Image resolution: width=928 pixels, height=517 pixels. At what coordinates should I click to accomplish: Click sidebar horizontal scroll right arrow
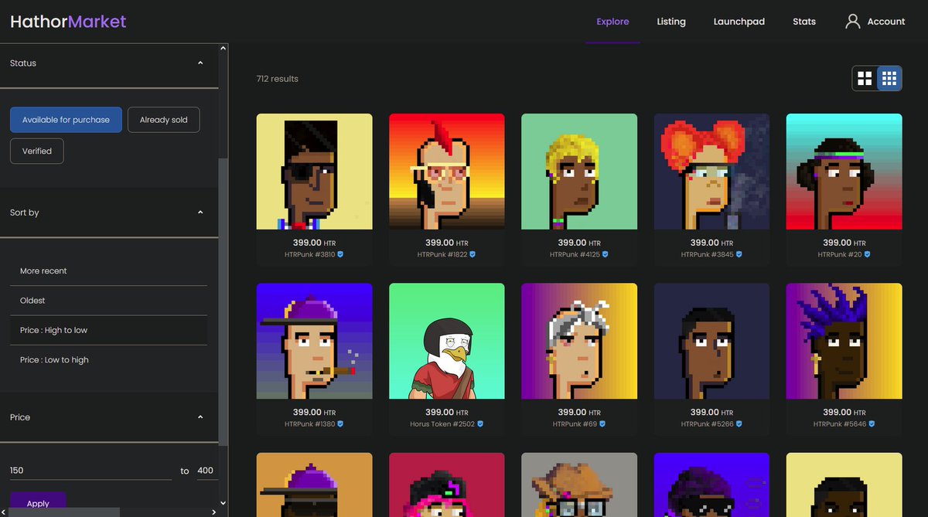pos(214,512)
